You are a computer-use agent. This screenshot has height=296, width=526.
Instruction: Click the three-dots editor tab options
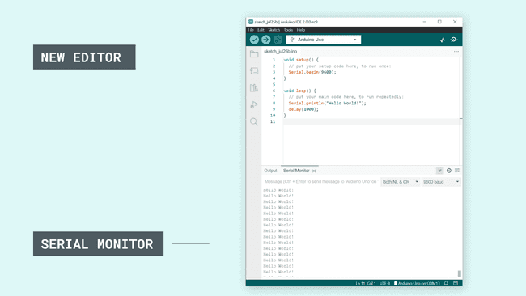[x=456, y=51]
